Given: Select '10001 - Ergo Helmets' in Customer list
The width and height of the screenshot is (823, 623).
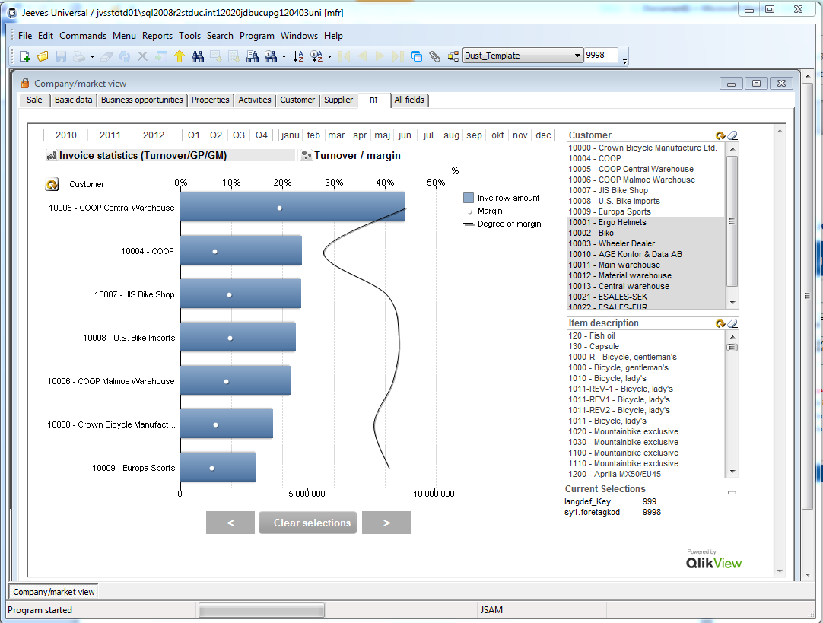Looking at the screenshot, I should (646, 223).
